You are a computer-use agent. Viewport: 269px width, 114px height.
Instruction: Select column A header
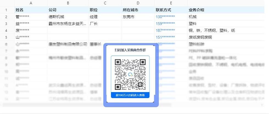[31, 3]
